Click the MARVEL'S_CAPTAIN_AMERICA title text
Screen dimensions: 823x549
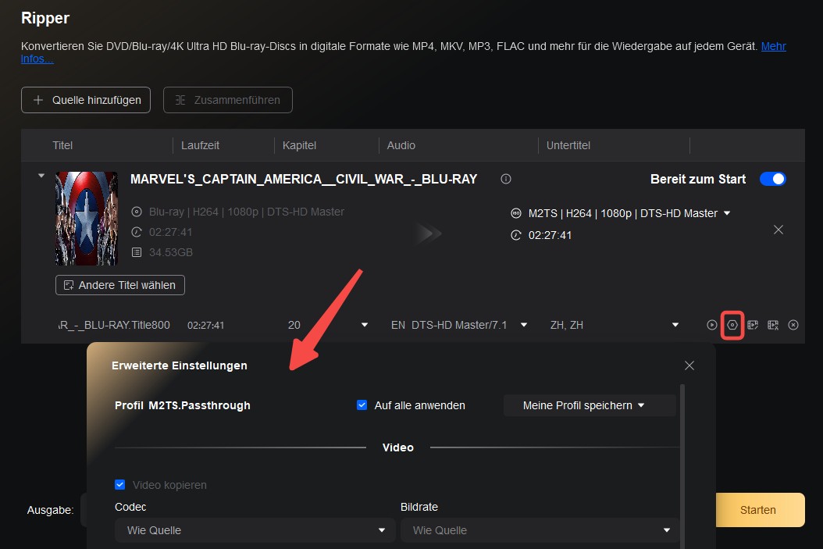click(304, 179)
